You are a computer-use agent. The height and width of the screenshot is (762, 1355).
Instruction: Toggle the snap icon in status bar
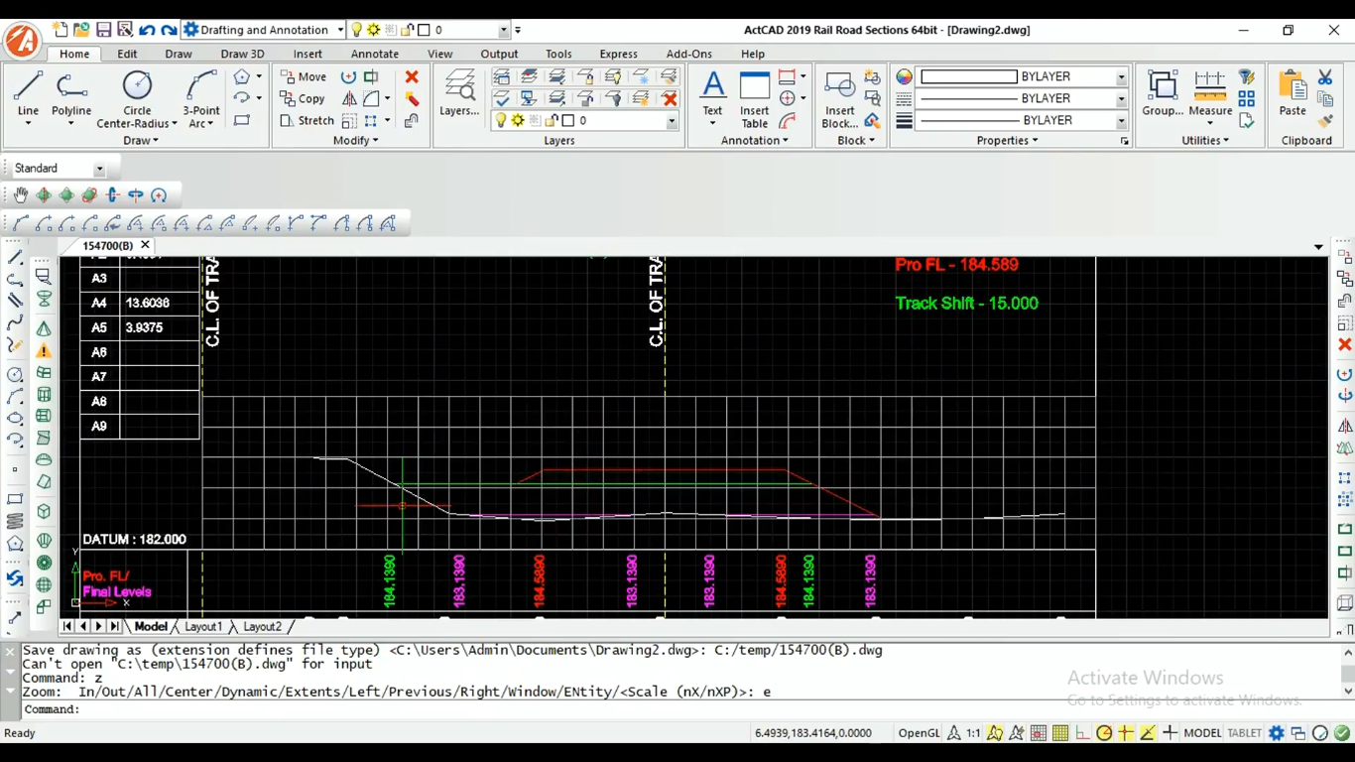(1039, 733)
